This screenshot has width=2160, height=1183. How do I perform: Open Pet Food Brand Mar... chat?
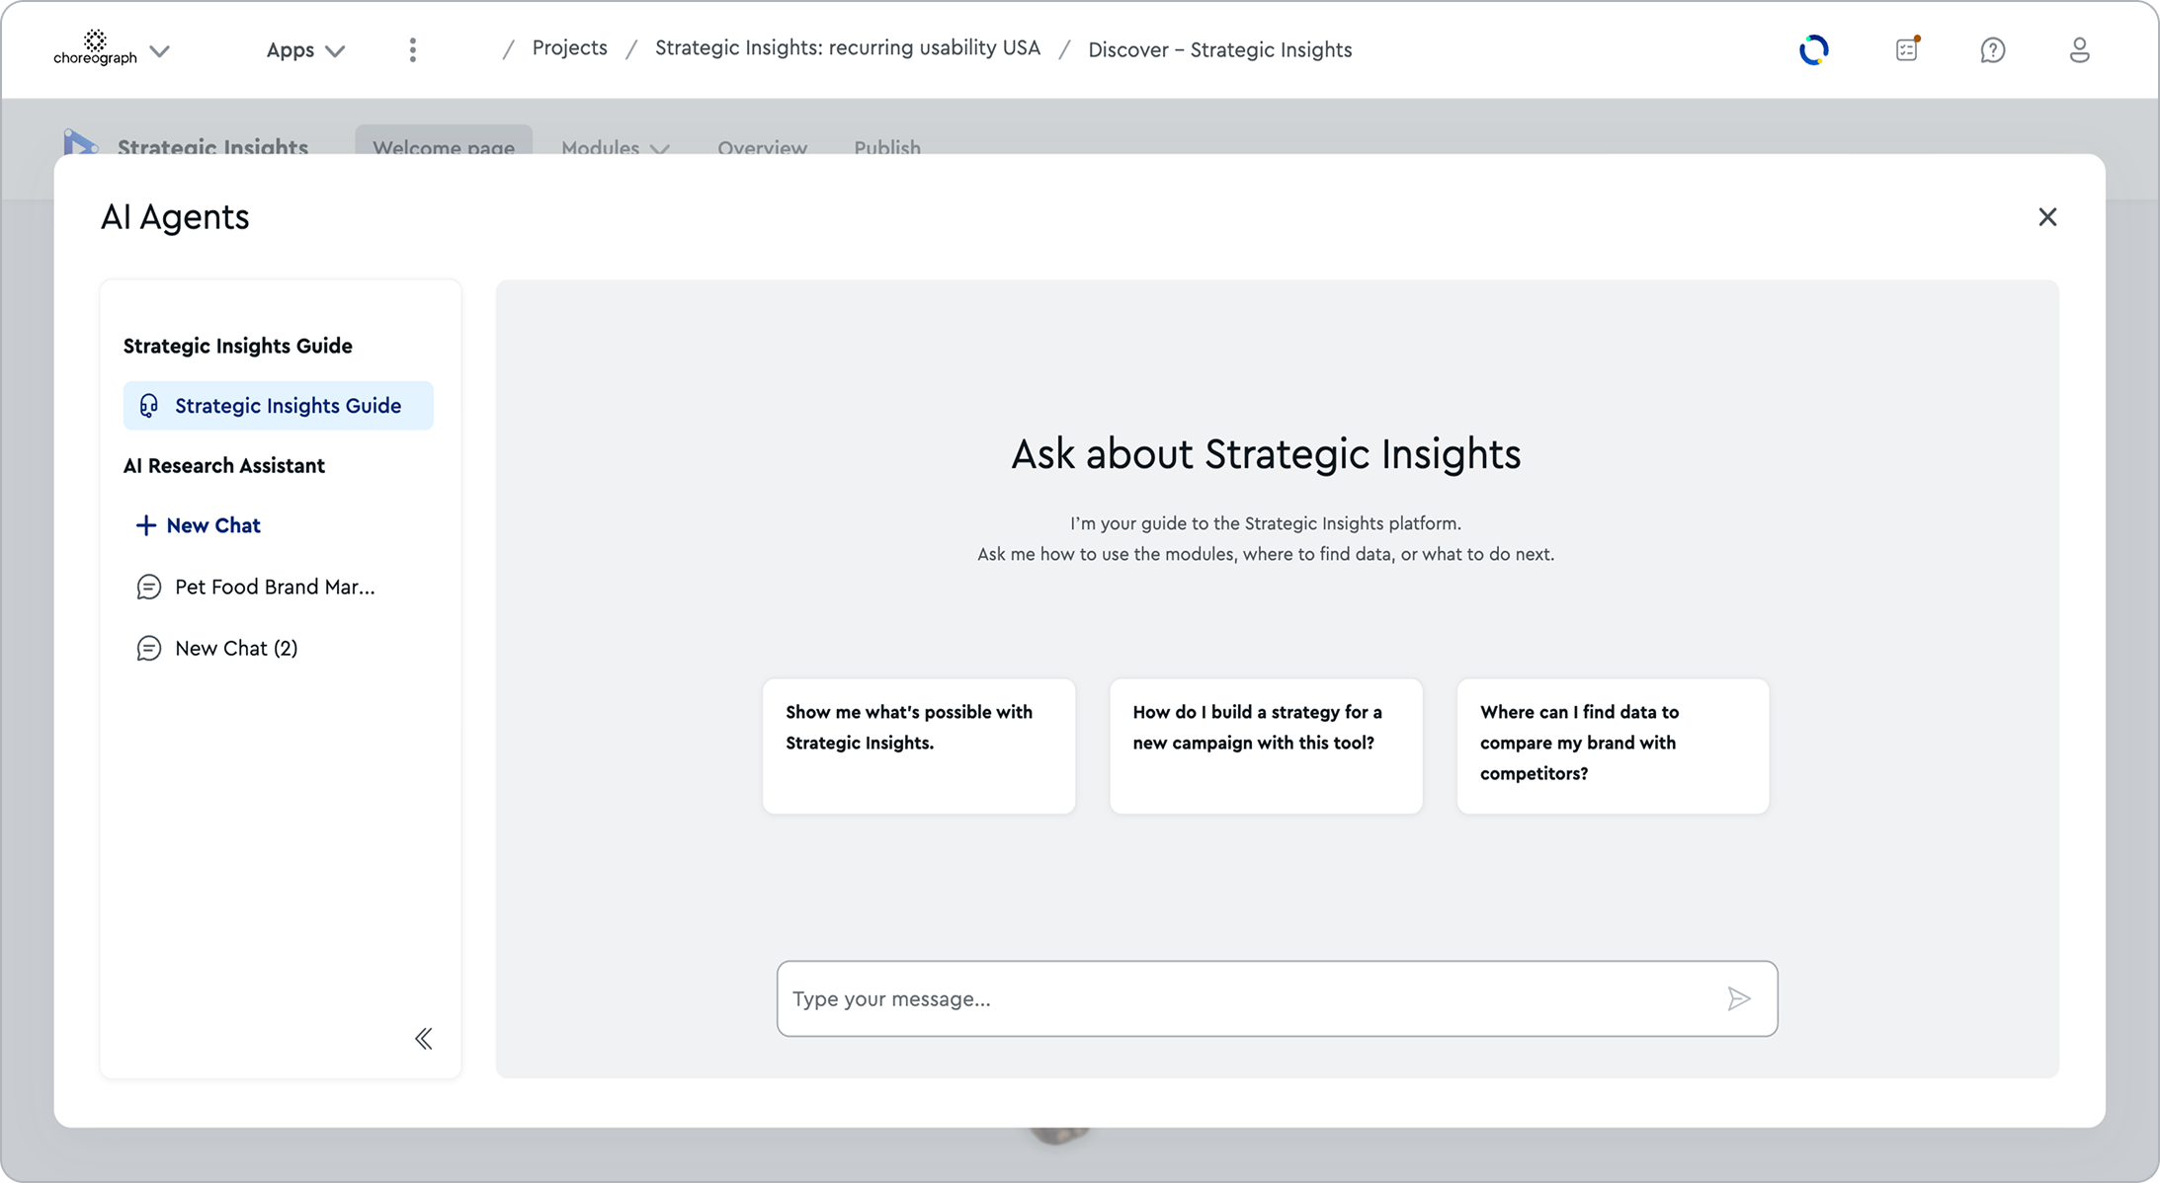[256, 588]
